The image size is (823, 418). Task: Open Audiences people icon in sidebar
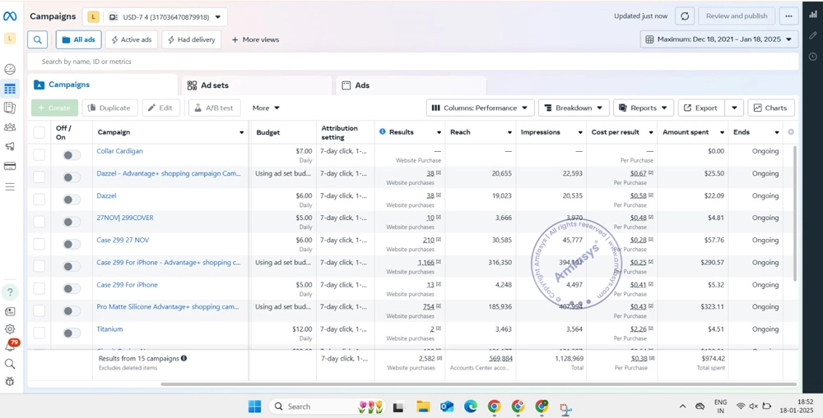point(9,126)
